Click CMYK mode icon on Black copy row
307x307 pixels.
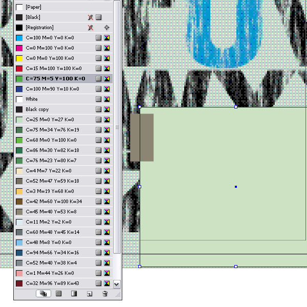click(107, 109)
